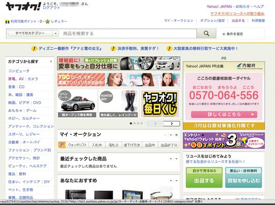Collapse あなたにおすすめ with up arrow
275x205 pixels.
pyautogui.click(x=171, y=181)
